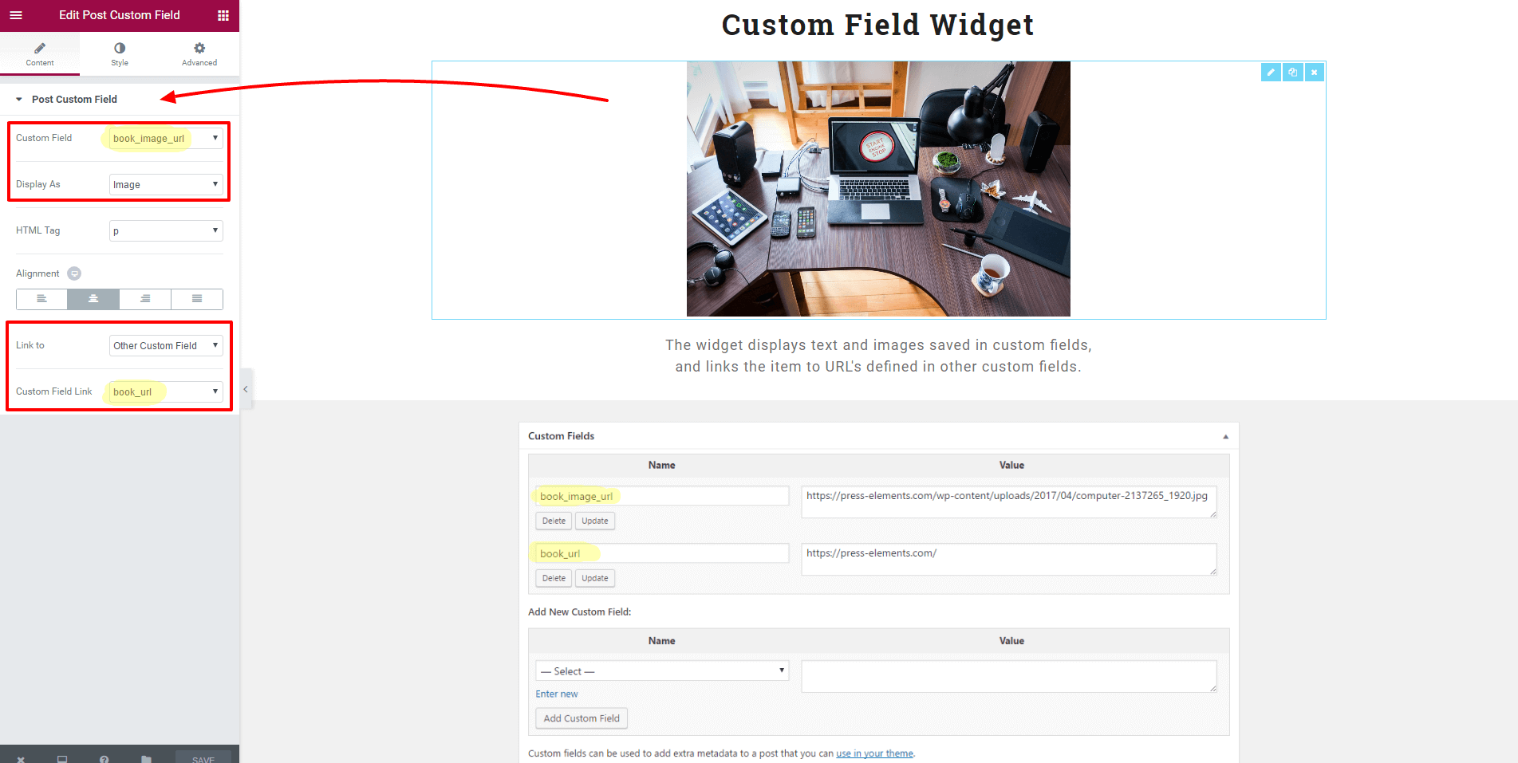Open the templates folder icon in the footer

pos(146,759)
